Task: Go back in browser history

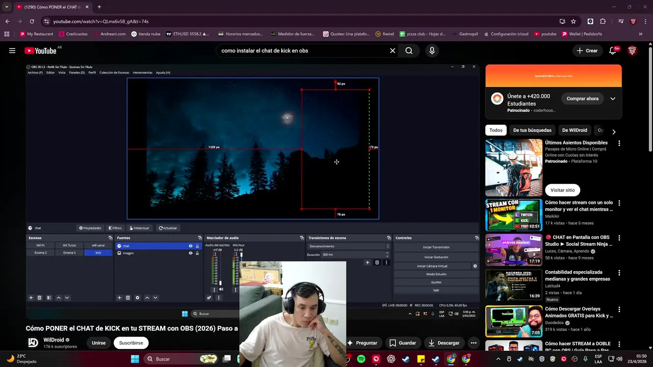Action: [7, 21]
